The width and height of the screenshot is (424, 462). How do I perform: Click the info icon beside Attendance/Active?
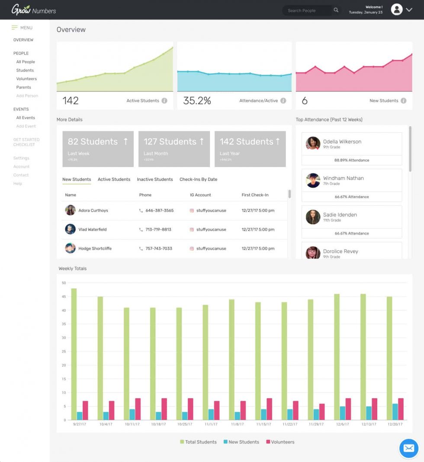(283, 101)
